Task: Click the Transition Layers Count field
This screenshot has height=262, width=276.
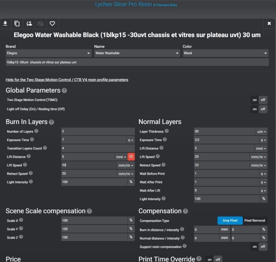Action: point(98,148)
